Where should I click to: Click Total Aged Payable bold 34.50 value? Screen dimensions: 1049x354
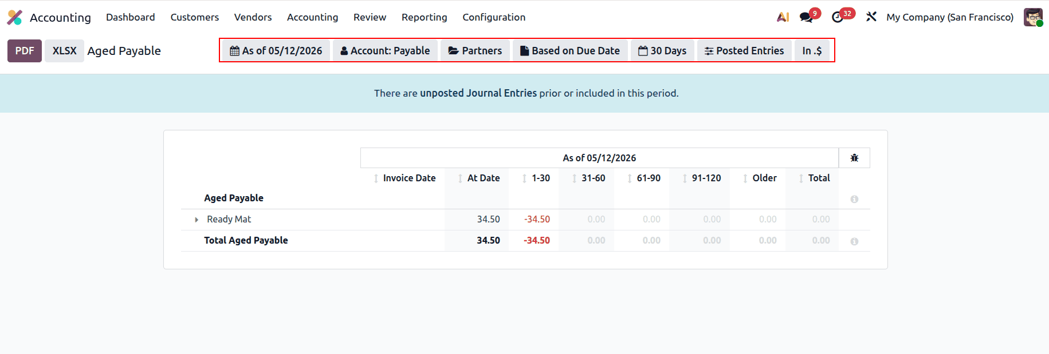[x=488, y=241]
